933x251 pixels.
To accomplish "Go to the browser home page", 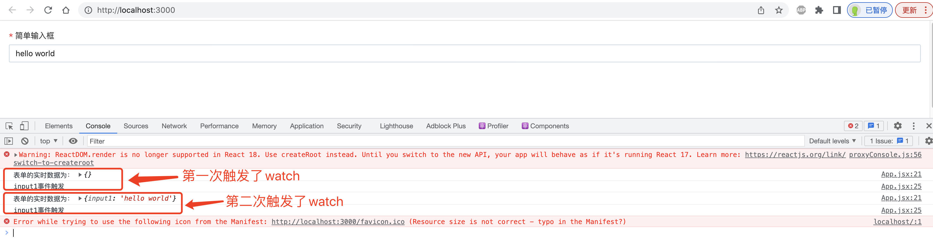I will point(66,10).
